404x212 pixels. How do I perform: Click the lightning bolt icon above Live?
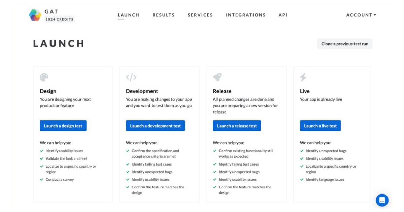point(302,77)
